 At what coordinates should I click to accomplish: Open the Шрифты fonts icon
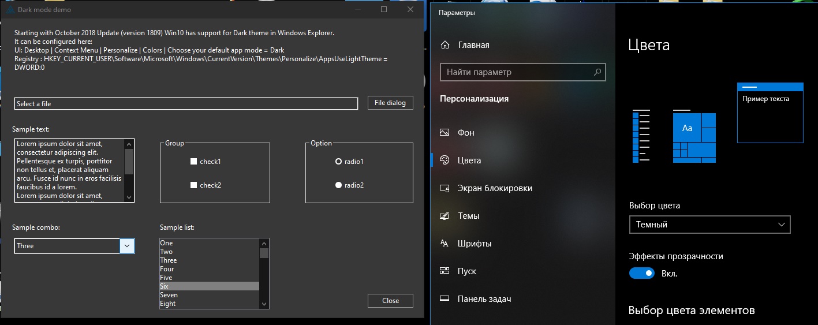tap(445, 244)
